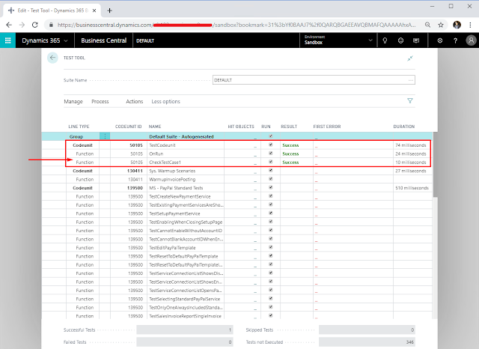Toggle Run checkbox for OnRun row
479x349 pixels.
[270, 153]
